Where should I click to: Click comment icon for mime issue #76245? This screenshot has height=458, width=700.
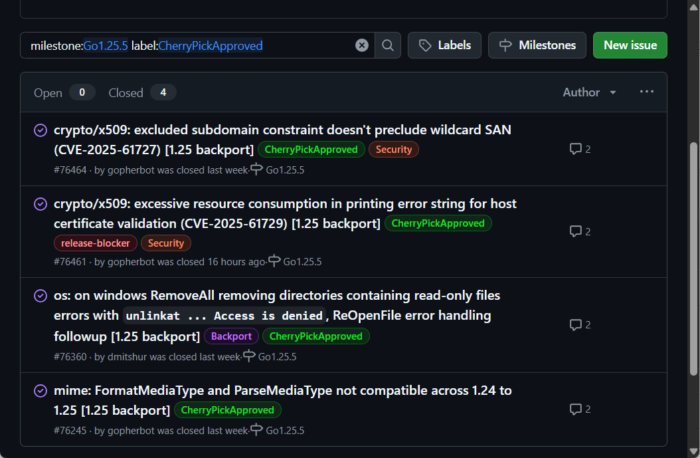(x=575, y=409)
